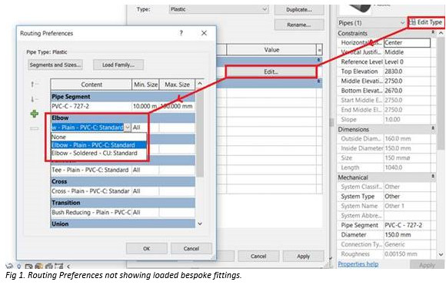Click Cancel in Type Properties dialog
Screen dimensions: 446x285
(258, 256)
